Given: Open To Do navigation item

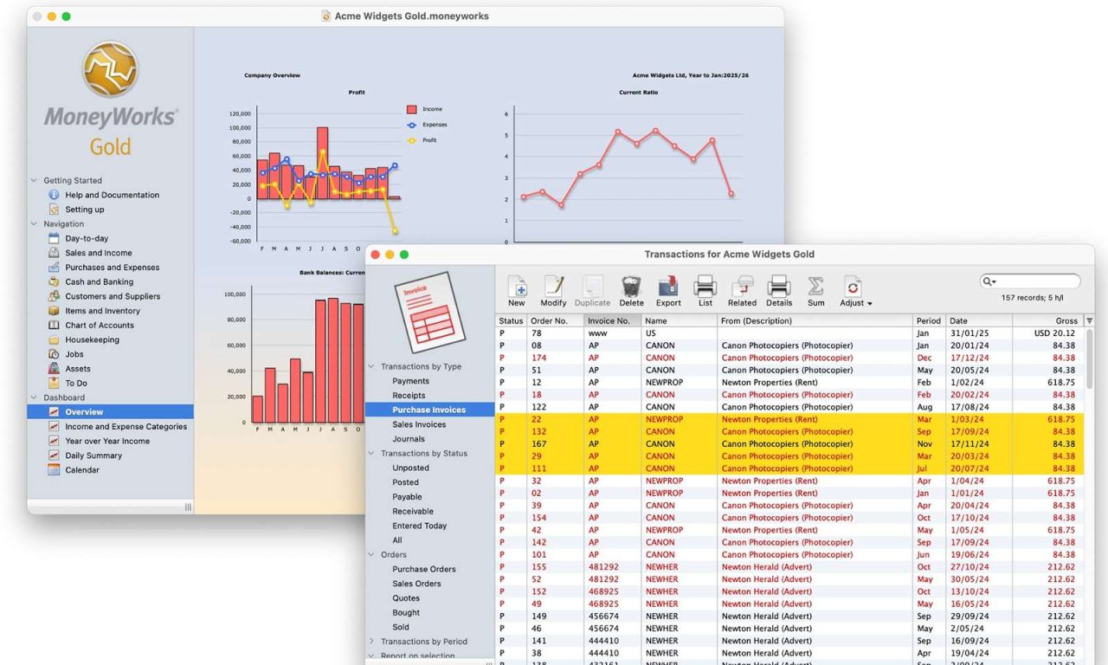Looking at the screenshot, I should (76, 383).
